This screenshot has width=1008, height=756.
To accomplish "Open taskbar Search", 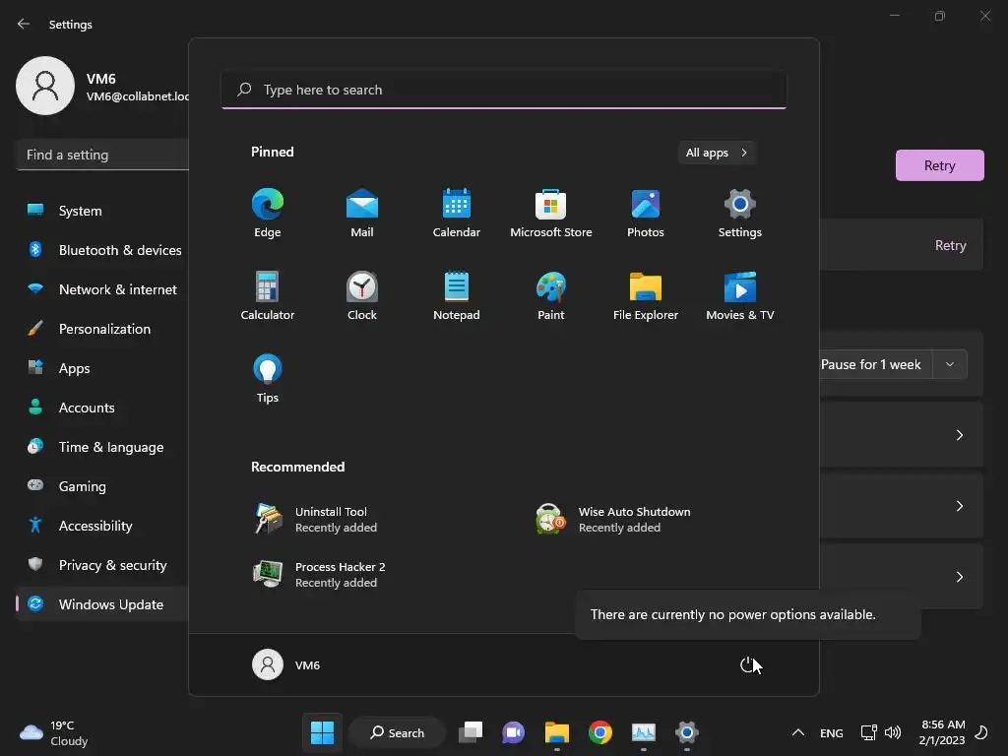I will [x=397, y=732].
